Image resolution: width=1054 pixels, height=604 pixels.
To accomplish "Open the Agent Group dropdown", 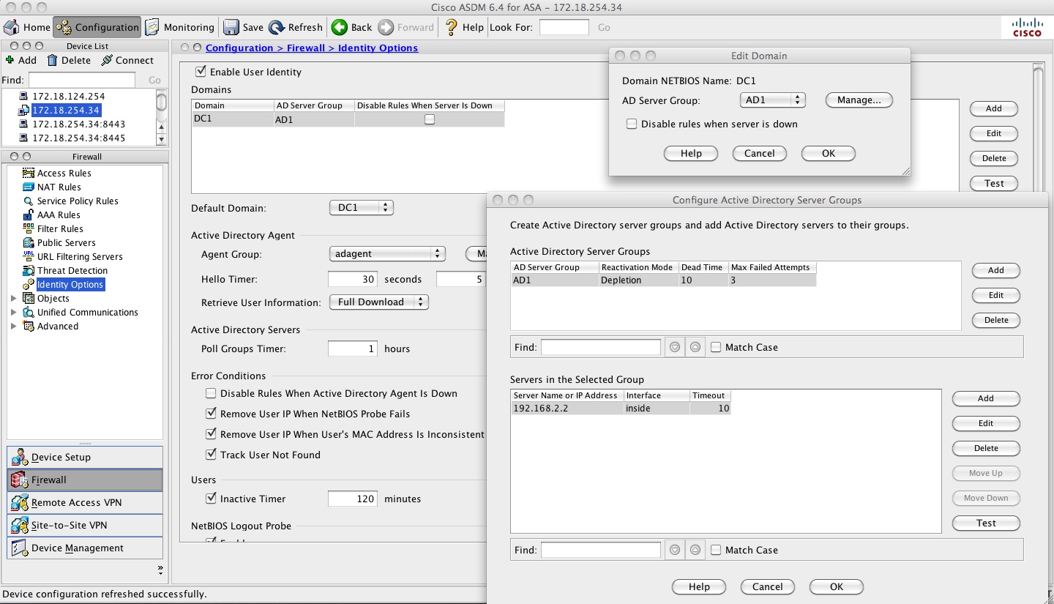I will click(387, 254).
